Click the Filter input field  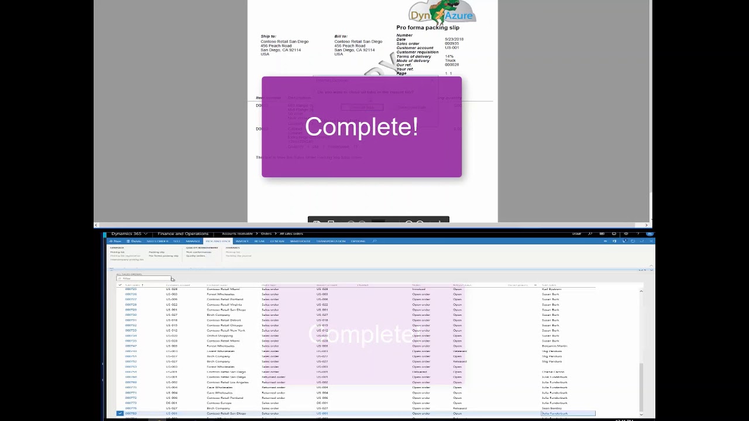click(x=143, y=278)
